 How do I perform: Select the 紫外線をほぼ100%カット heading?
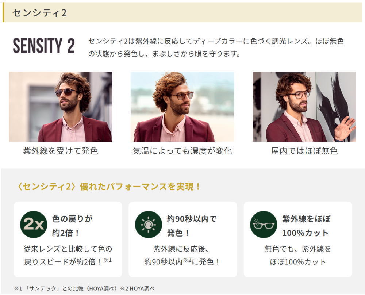click(306, 226)
